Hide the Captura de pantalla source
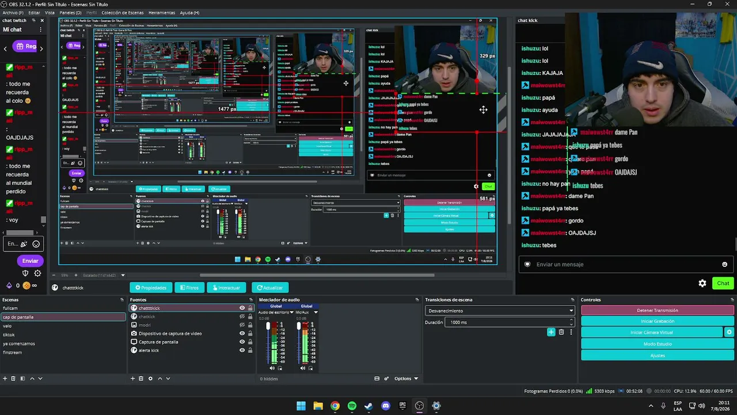 click(x=242, y=342)
